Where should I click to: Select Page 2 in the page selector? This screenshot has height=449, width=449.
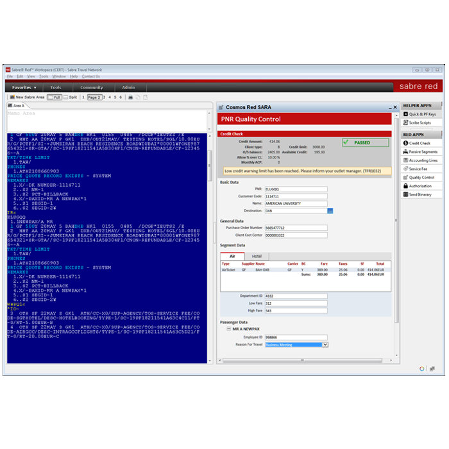click(x=94, y=97)
